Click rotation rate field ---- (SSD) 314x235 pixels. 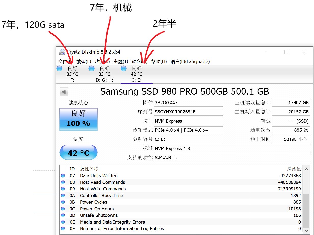click(x=291, y=121)
